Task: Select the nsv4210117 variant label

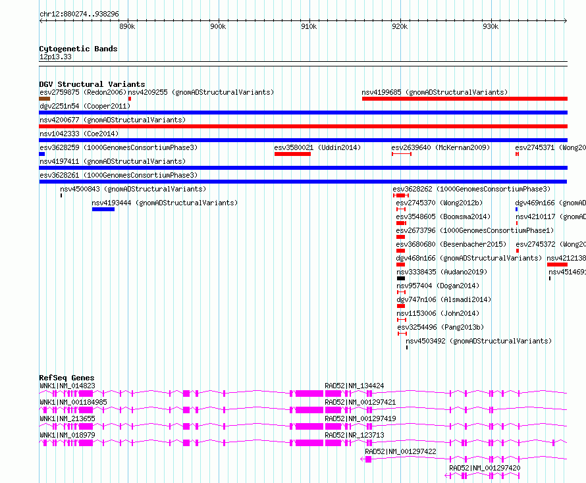Action: (x=550, y=216)
